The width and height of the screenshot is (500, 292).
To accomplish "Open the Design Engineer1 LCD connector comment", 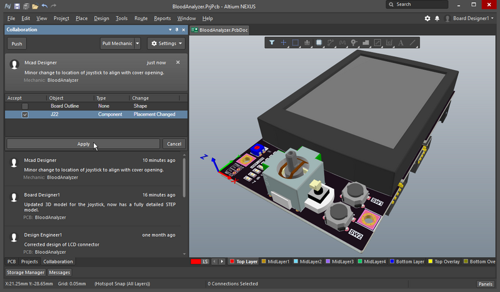I will (92, 243).
